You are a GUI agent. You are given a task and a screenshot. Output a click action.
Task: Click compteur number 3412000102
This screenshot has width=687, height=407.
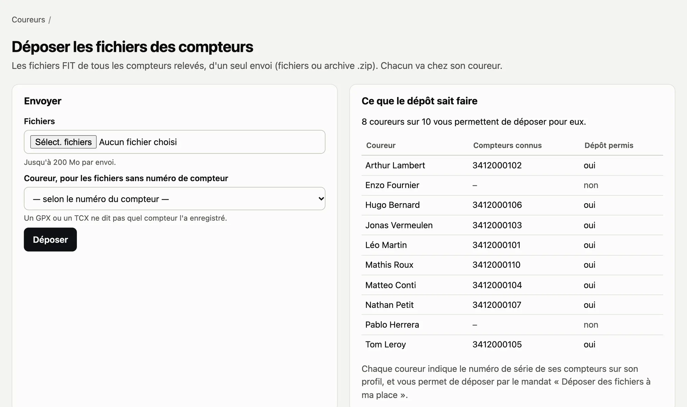(497, 165)
